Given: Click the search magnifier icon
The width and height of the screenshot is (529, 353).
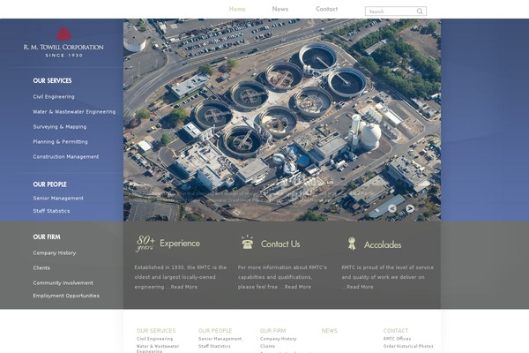Looking at the screenshot, I should click(x=420, y=11).
